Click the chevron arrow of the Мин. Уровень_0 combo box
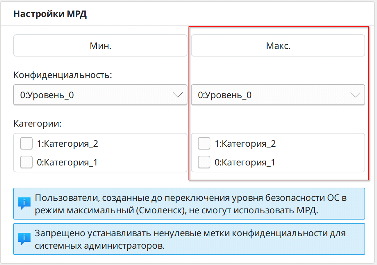The height and width of the screenshot is (265, 377). tap(178, 95)
